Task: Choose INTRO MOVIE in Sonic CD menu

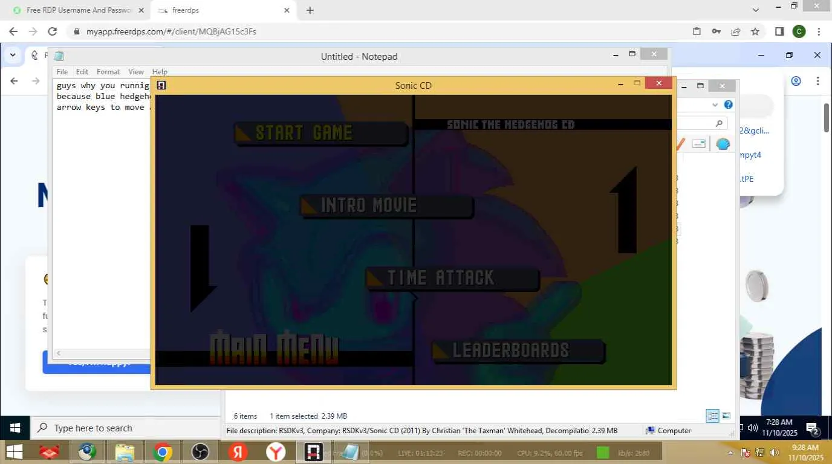Action: (386, 205)
